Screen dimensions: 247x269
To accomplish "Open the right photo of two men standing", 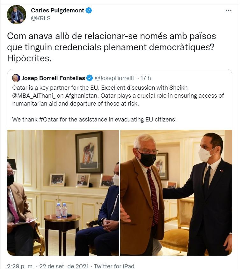I will click(x=176, y=193).
